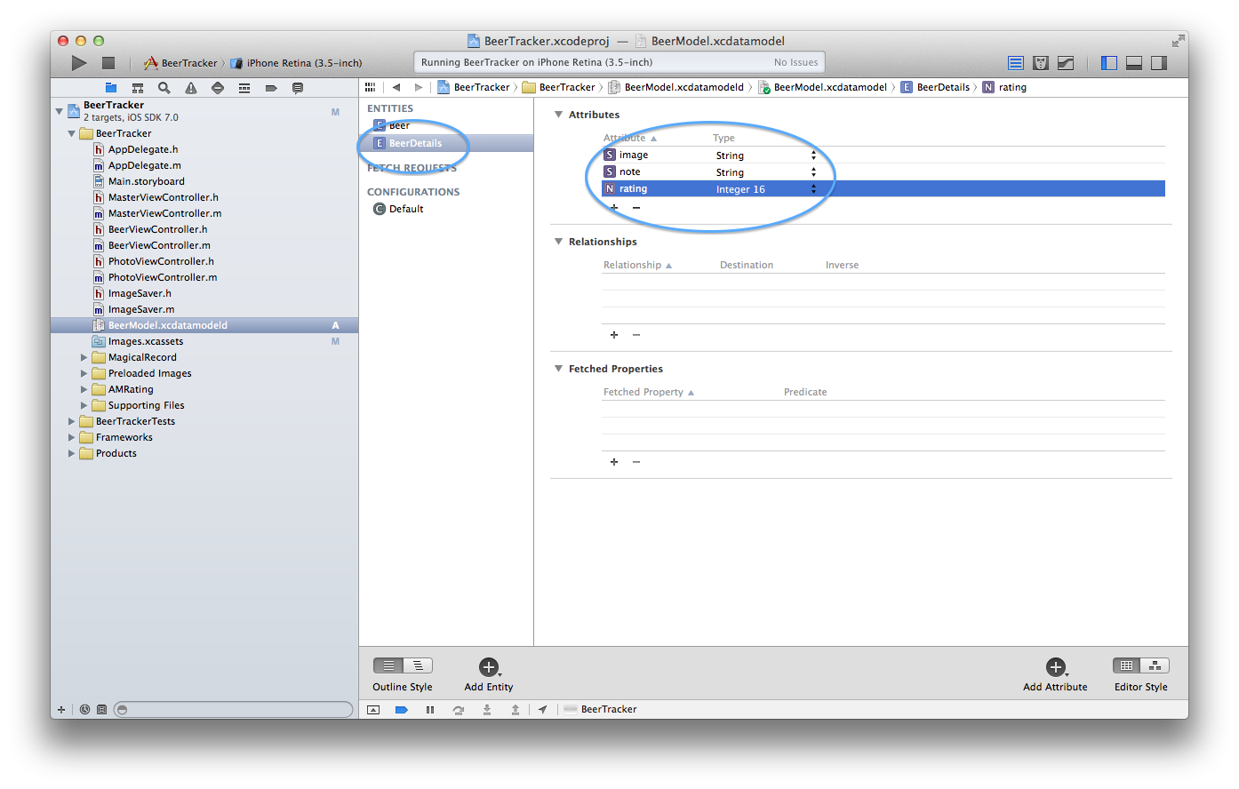Expand the MagicalRecord group
Viewport: 1239px width, 789px height.
(x=84, y=358)
